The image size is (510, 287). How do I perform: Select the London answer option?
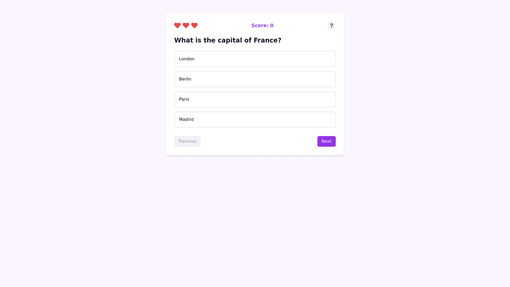click(x=255, y=59)
